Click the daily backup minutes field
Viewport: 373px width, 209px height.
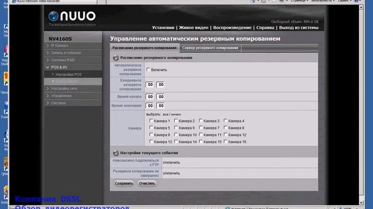click(x=161, y=85)
